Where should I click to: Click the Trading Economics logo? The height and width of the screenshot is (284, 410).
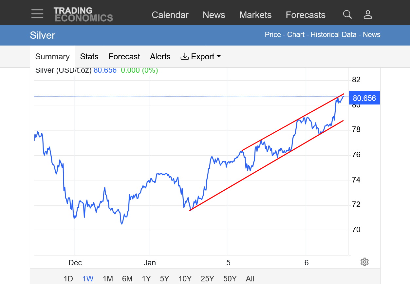(x=83, y=14)
